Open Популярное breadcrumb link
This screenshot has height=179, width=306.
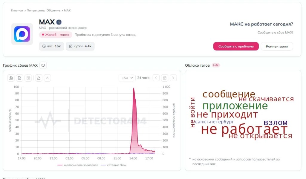[36, 10]
